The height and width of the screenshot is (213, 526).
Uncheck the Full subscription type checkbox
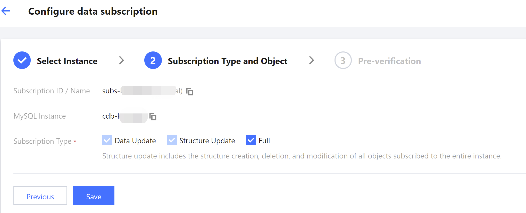[x=251, y=140]
